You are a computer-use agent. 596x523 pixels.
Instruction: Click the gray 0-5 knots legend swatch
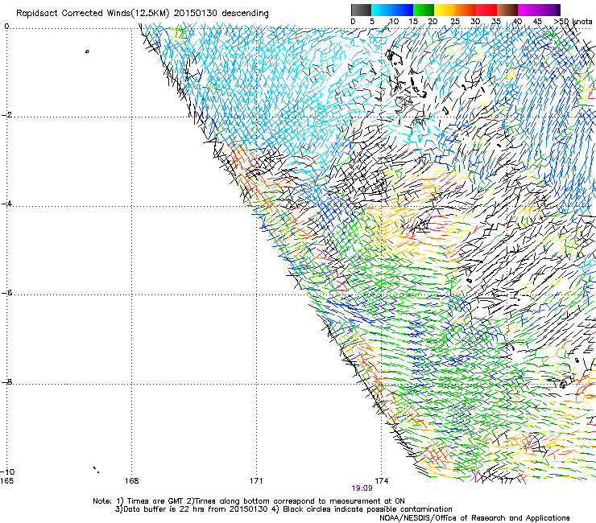point(361,10)
